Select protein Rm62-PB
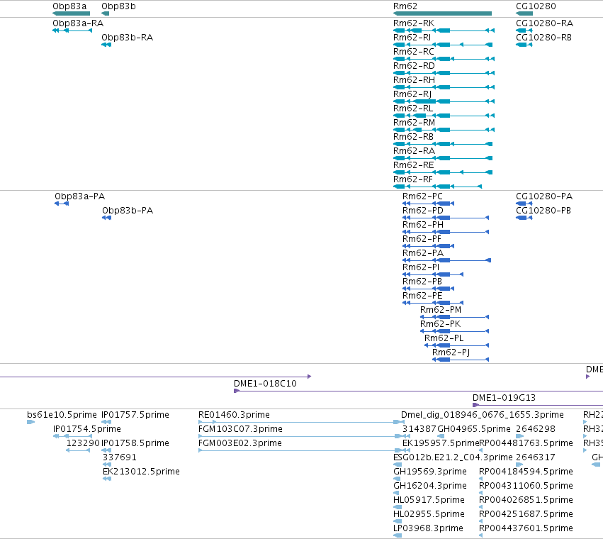 (x=429, y=289)
